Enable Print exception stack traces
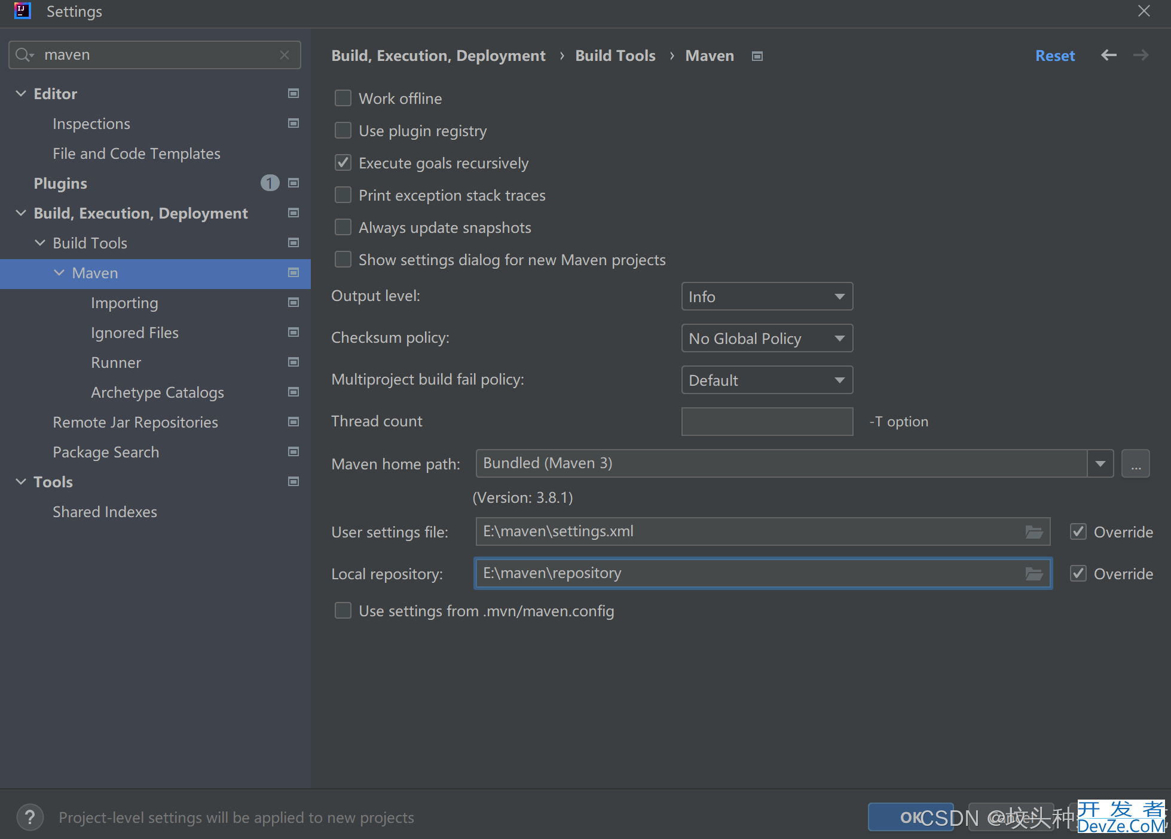The width and height of the screenshot is (1171, 839). [x=343, y=195]
